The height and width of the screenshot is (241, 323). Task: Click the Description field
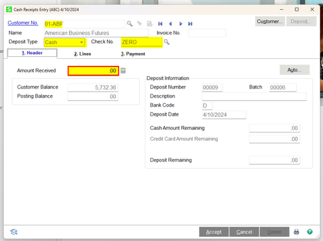tap(254, 96)
